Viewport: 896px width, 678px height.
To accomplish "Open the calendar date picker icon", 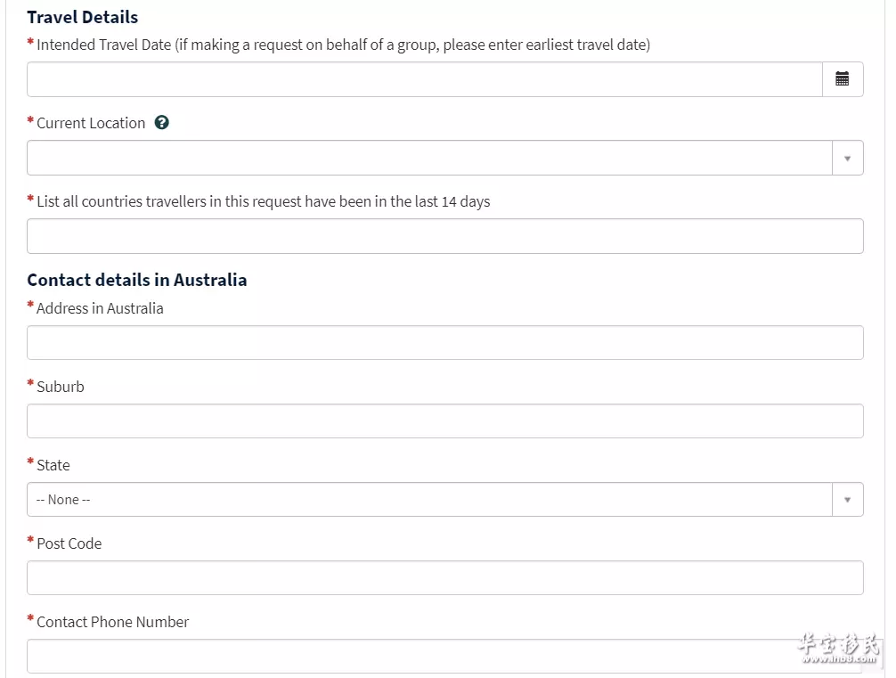I will pos(843,79).
